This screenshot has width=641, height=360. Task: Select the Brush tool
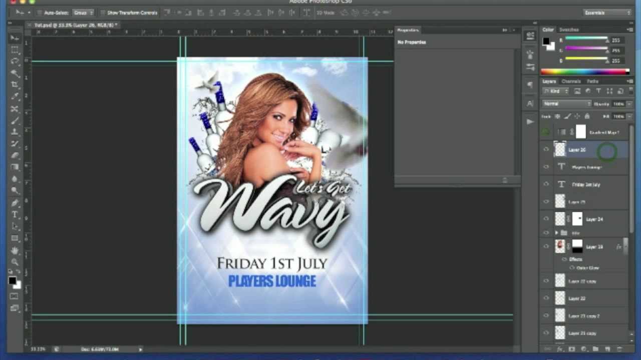click(x=15, y=120)
